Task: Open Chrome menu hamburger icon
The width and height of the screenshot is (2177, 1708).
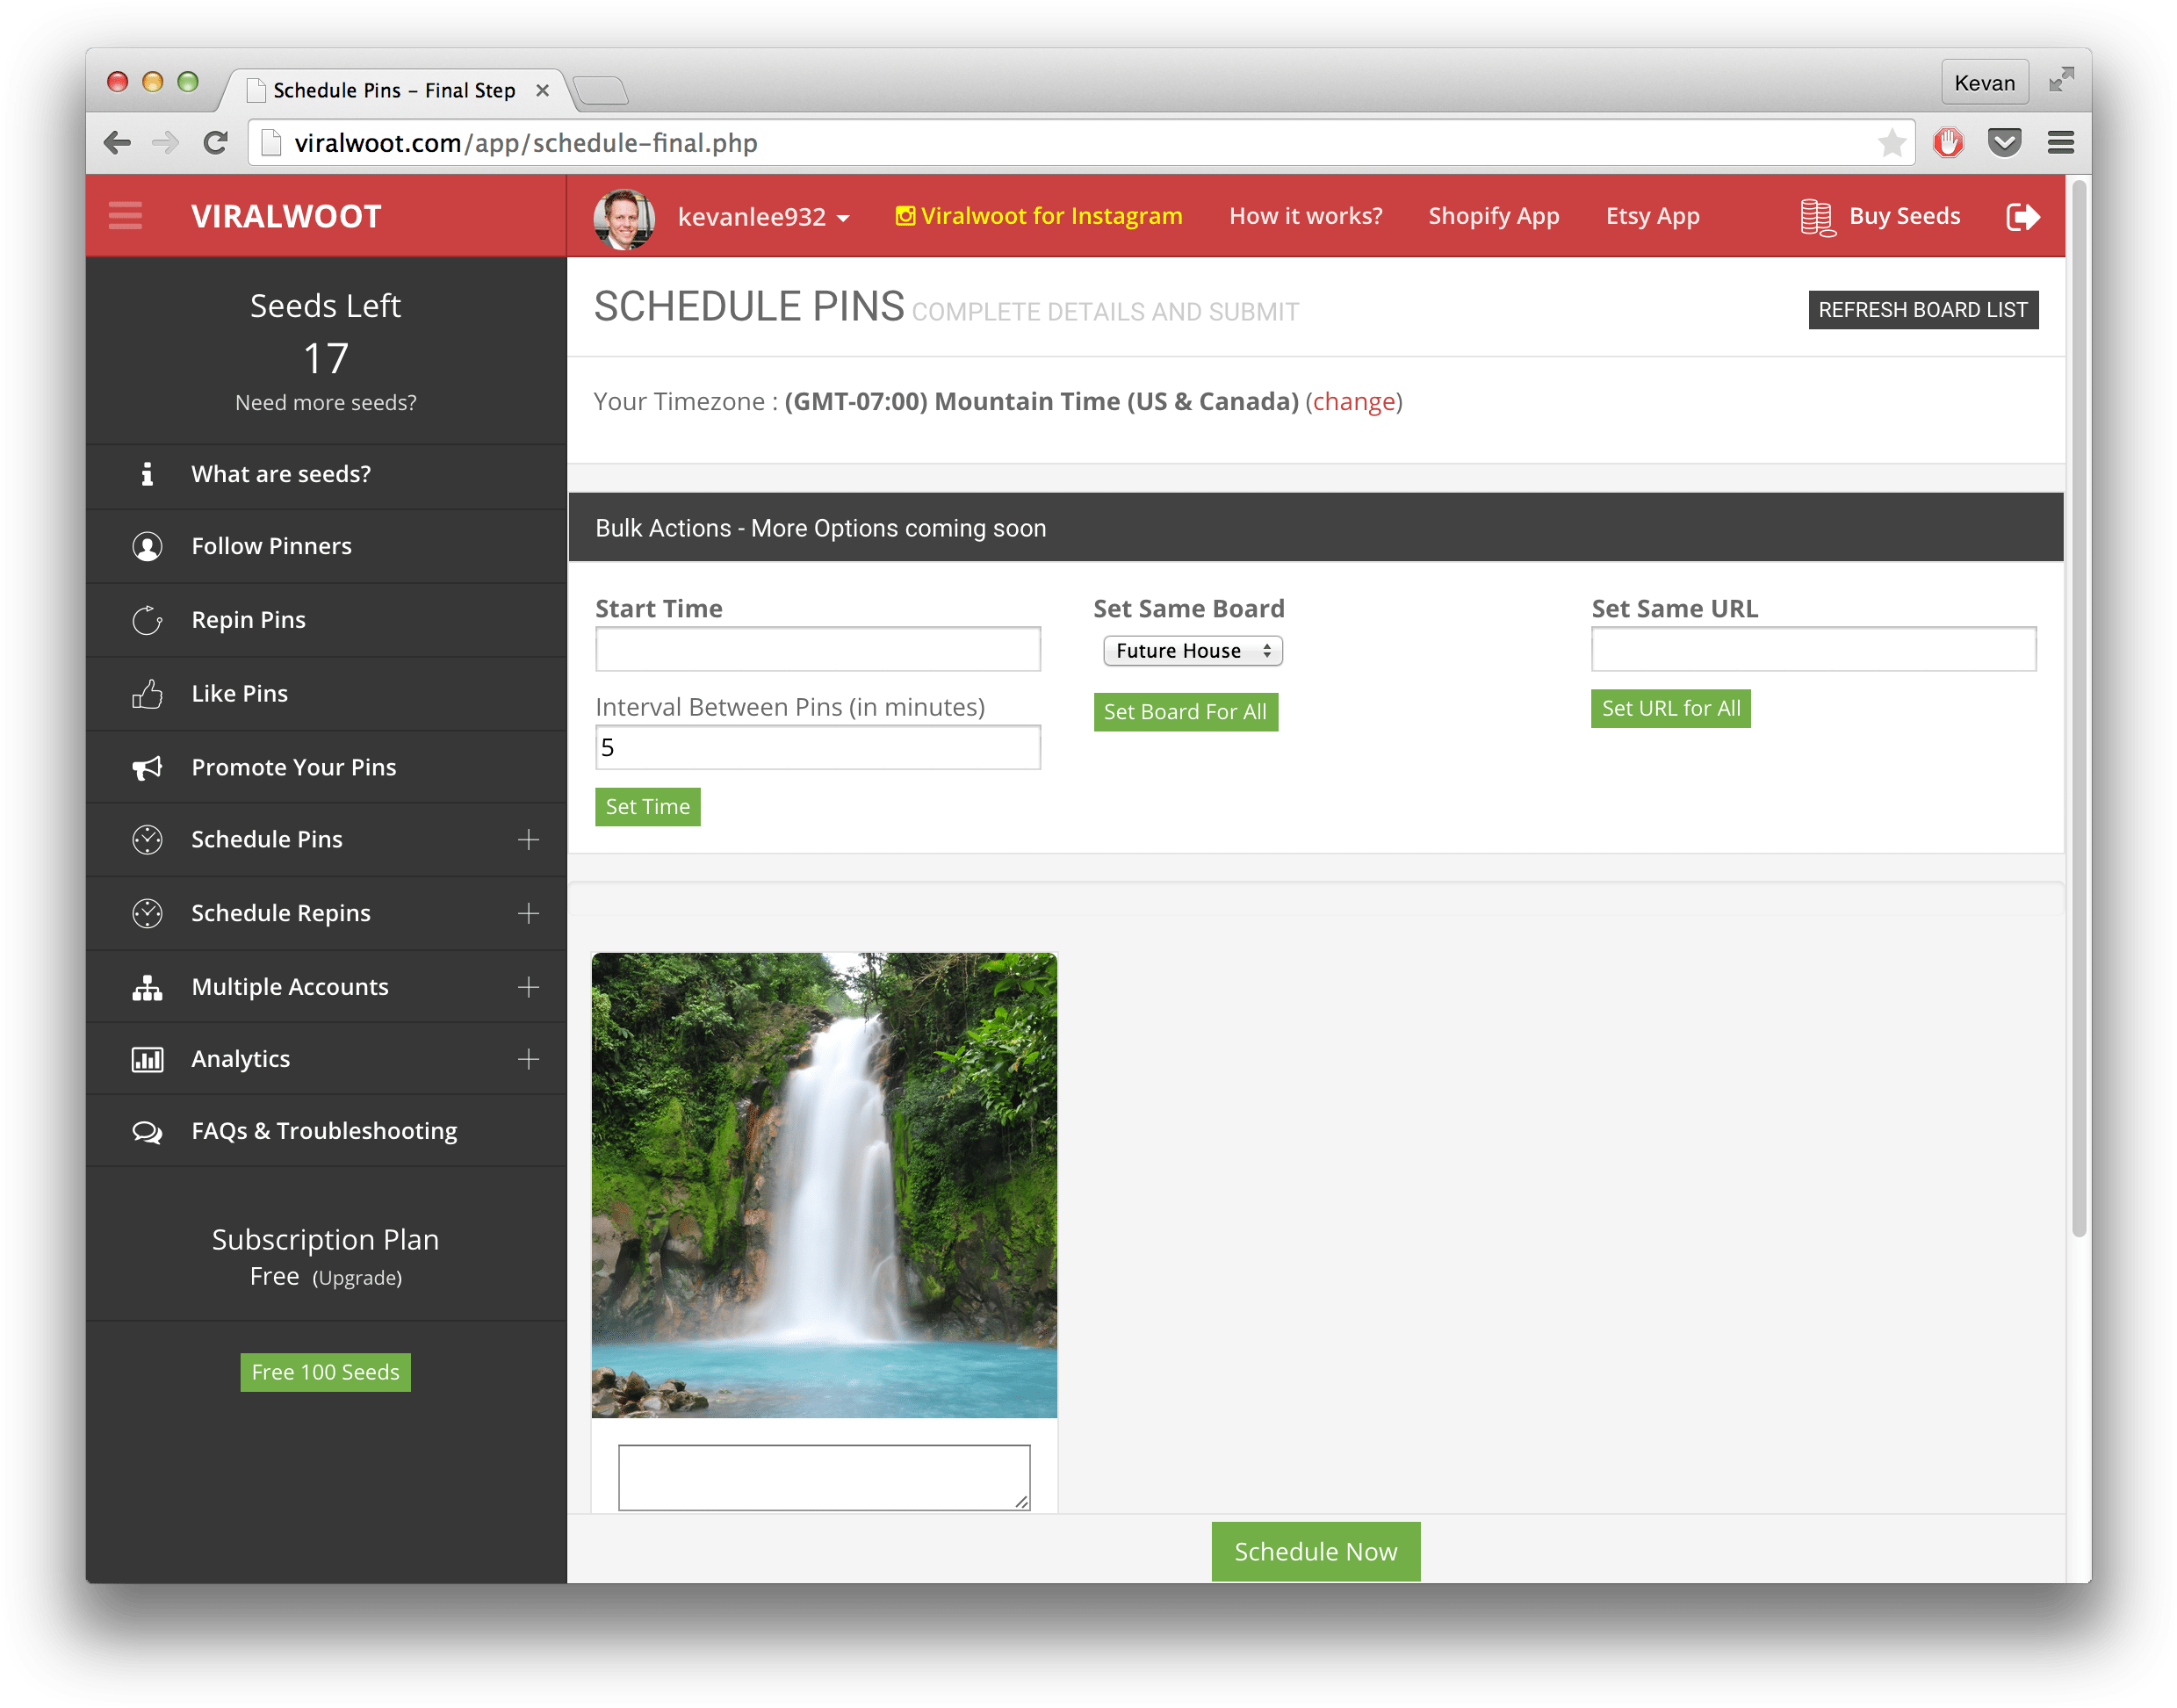Action: pyautogui.click(x=2060, y=143)
